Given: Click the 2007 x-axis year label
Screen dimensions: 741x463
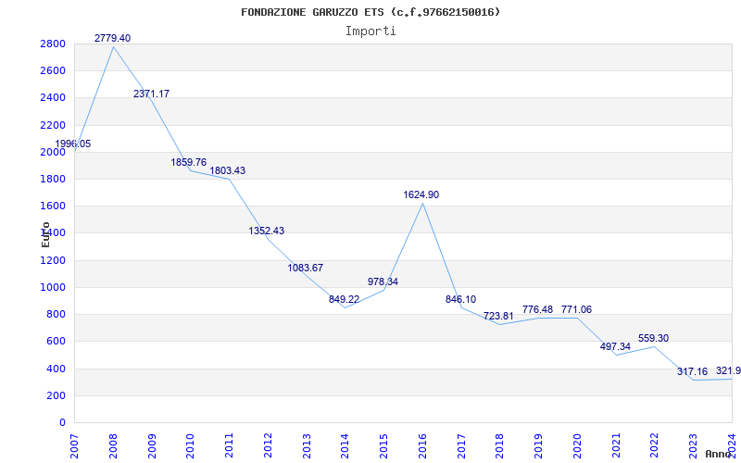Looking at the screenshot, I should point(75,446).
